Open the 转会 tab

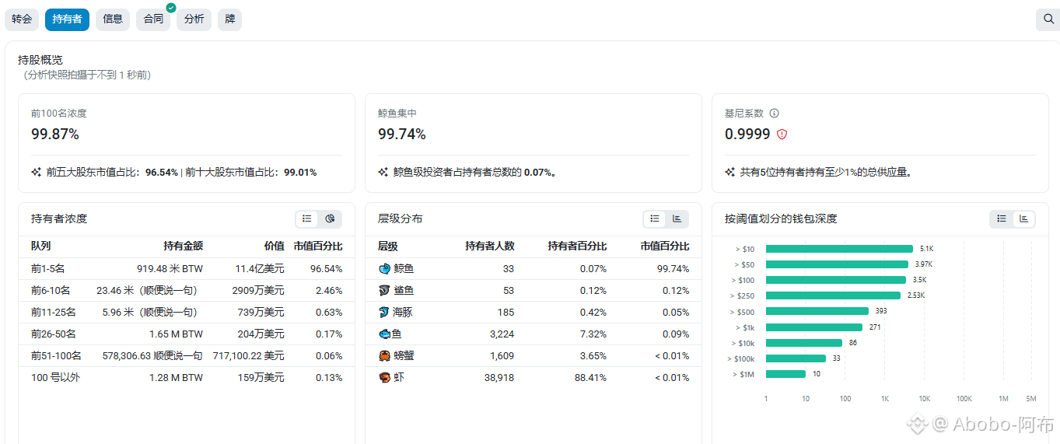coord(22,19)
